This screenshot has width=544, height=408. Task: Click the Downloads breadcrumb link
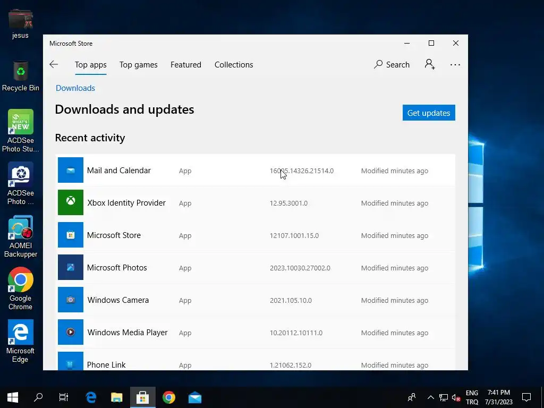[75, 88]
